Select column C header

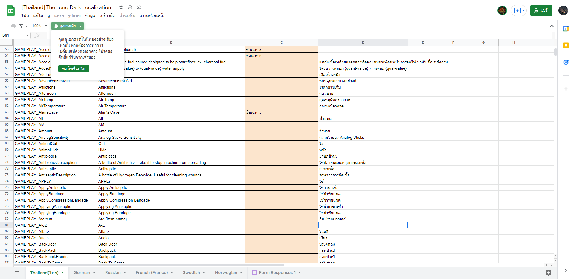coord(282,42)
